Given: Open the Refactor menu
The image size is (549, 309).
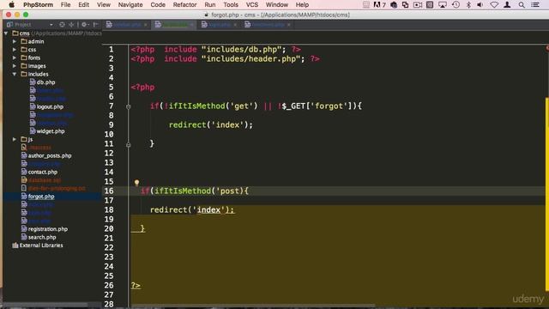Looking at the screenshot, I should (185, 5).
